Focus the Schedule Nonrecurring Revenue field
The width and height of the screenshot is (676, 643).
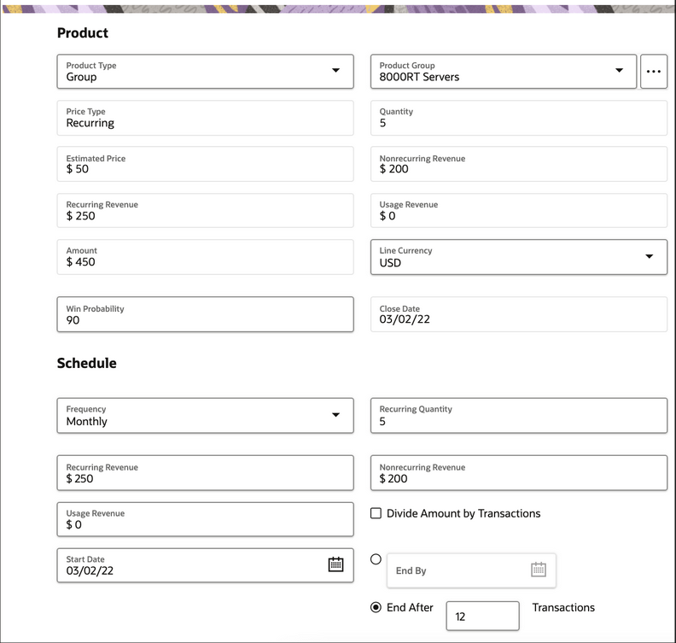coord(519,473)
